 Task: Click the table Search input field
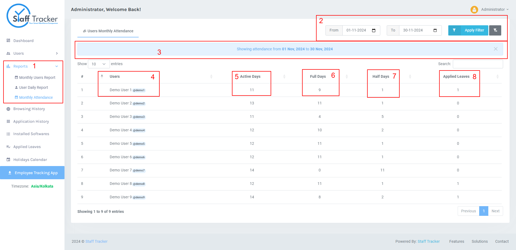pyautogui.click(x=478, y=64)
